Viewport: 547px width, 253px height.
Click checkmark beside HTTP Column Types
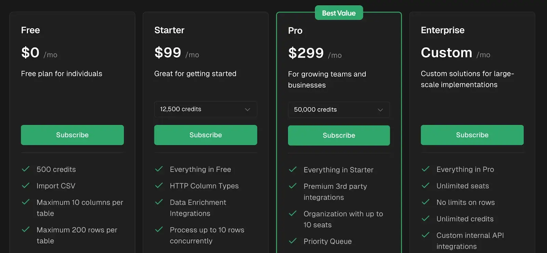click(159, 185)
